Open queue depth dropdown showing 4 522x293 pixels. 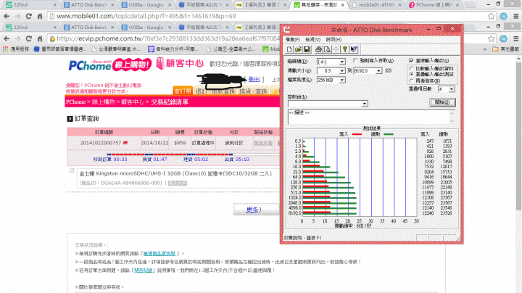[x=452, y=89]
